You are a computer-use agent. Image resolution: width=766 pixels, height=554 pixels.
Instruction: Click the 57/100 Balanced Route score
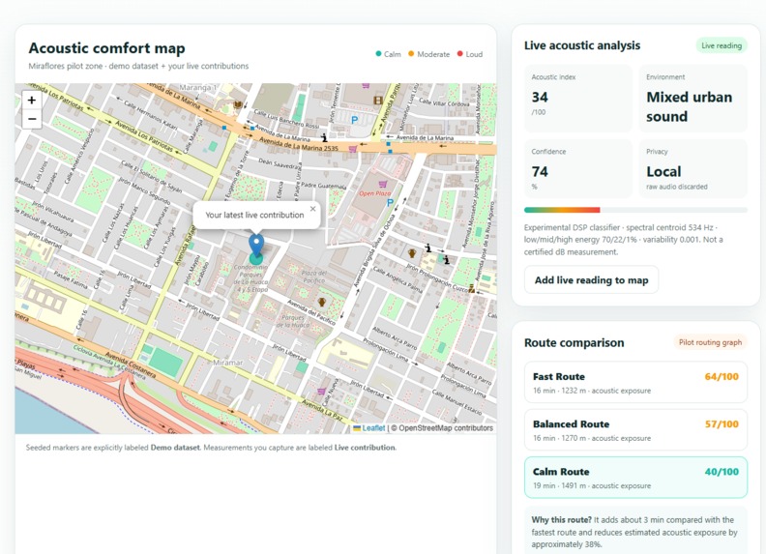(722, 424)
